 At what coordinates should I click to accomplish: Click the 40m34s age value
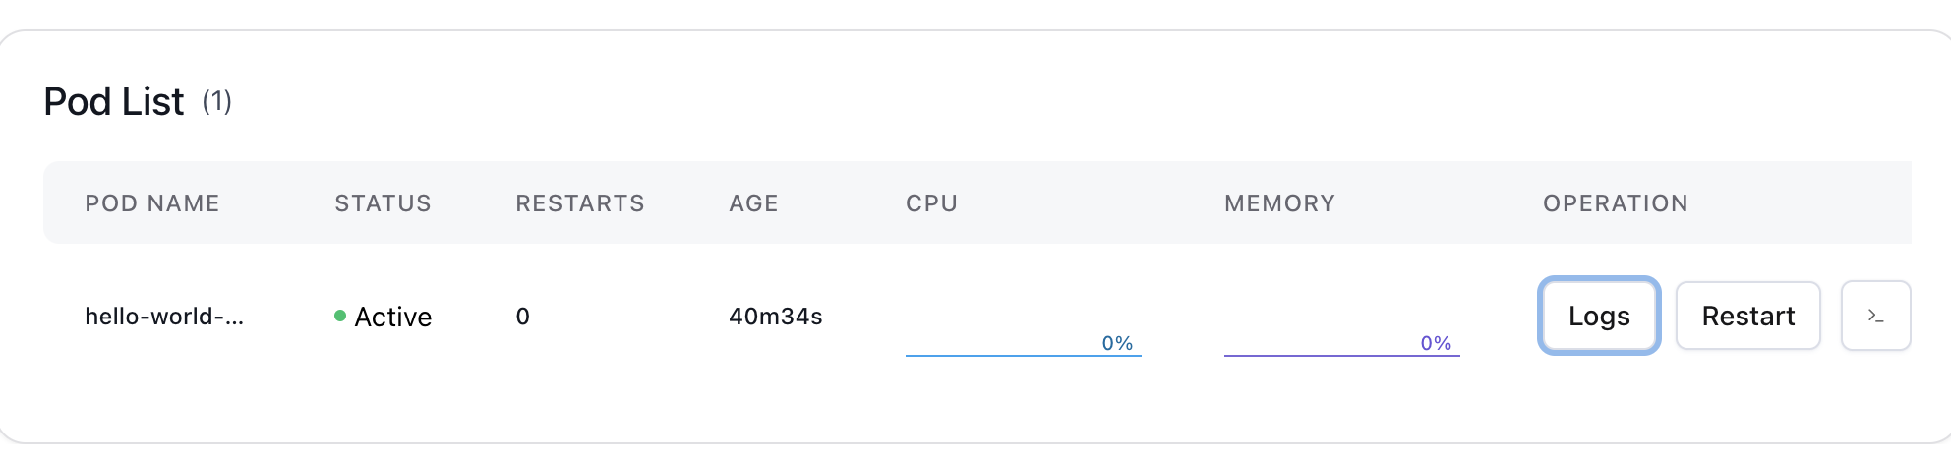tap(775, 317)
